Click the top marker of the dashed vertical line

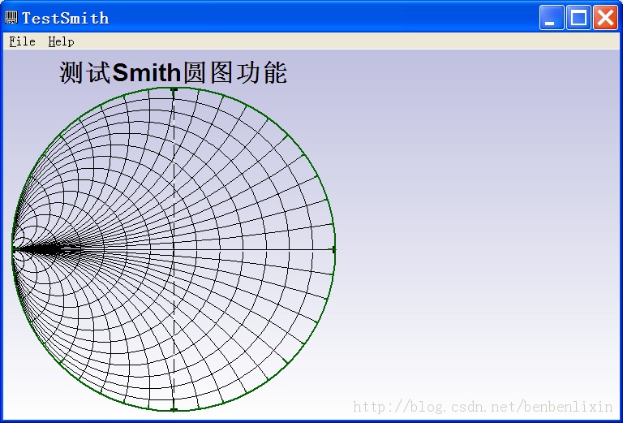(x=174, y=88)
